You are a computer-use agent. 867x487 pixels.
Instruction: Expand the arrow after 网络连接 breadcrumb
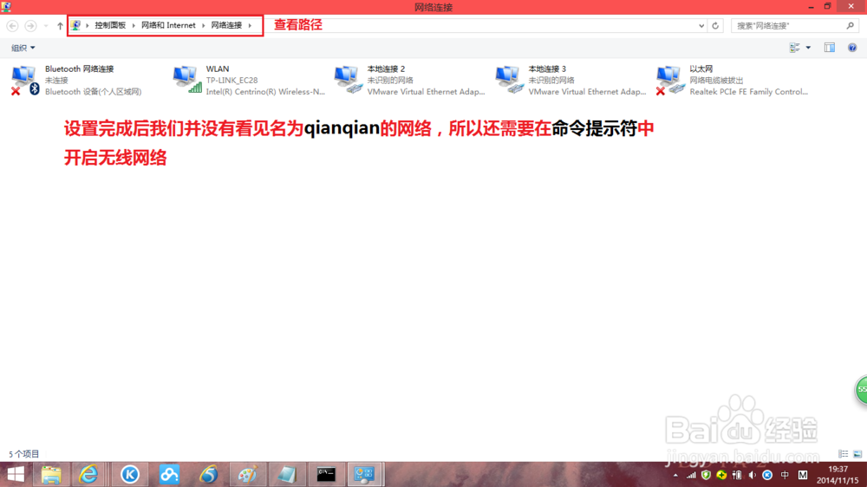pyautogui.click(x=250, y=25)
